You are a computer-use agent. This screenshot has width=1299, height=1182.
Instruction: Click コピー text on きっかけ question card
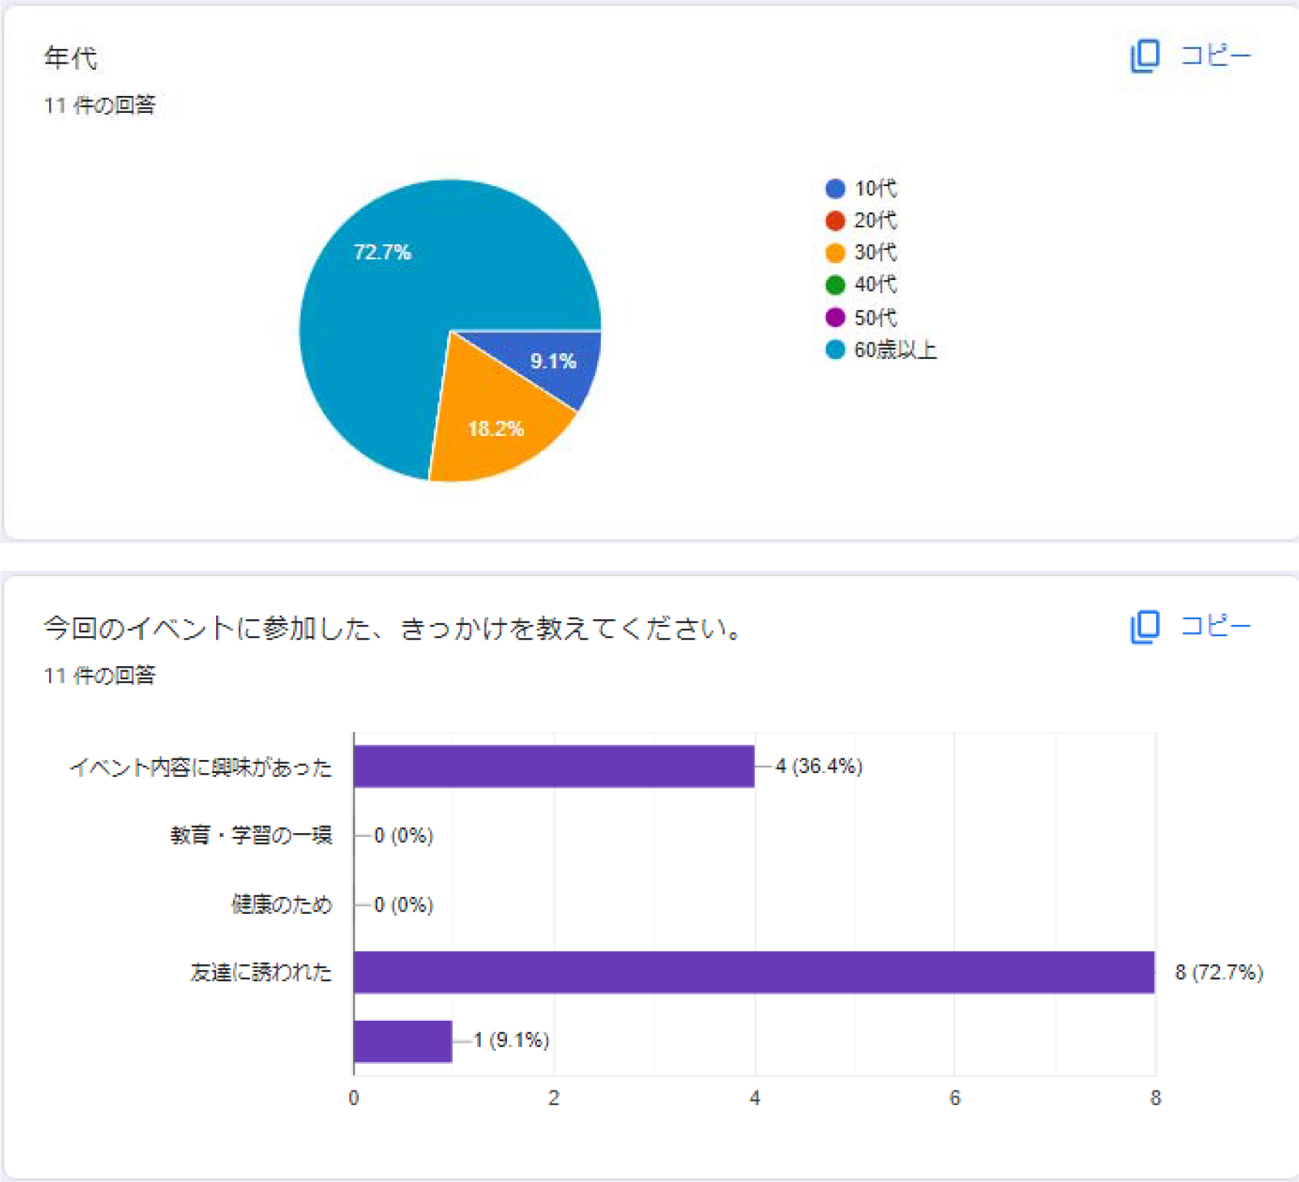[1215, 627]
